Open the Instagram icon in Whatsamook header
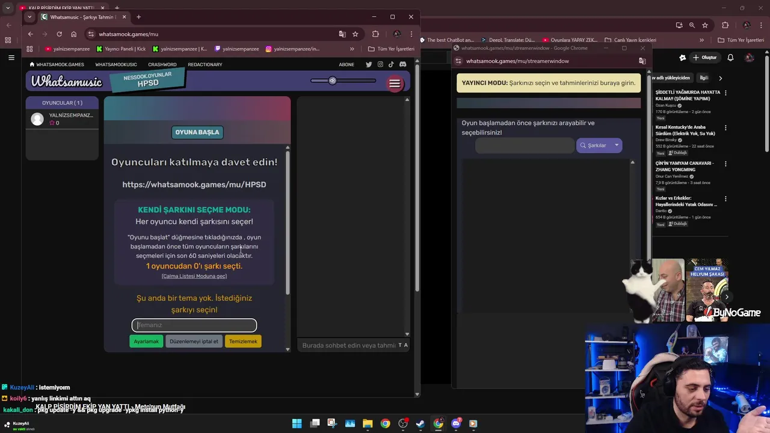 (380, 64)
